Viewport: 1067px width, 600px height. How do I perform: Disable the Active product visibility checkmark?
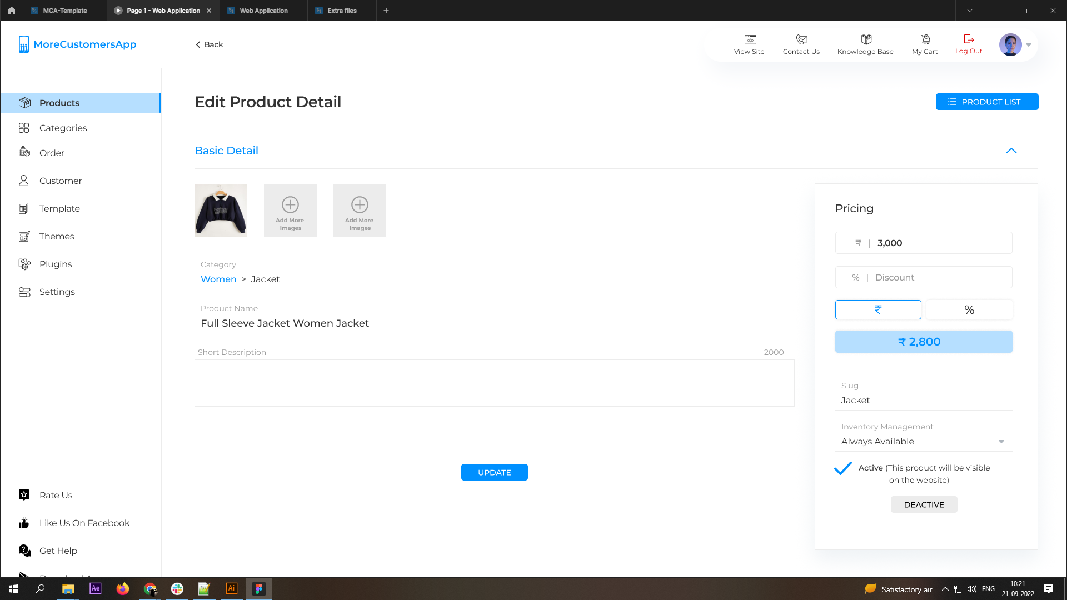(x=842, y=469)
